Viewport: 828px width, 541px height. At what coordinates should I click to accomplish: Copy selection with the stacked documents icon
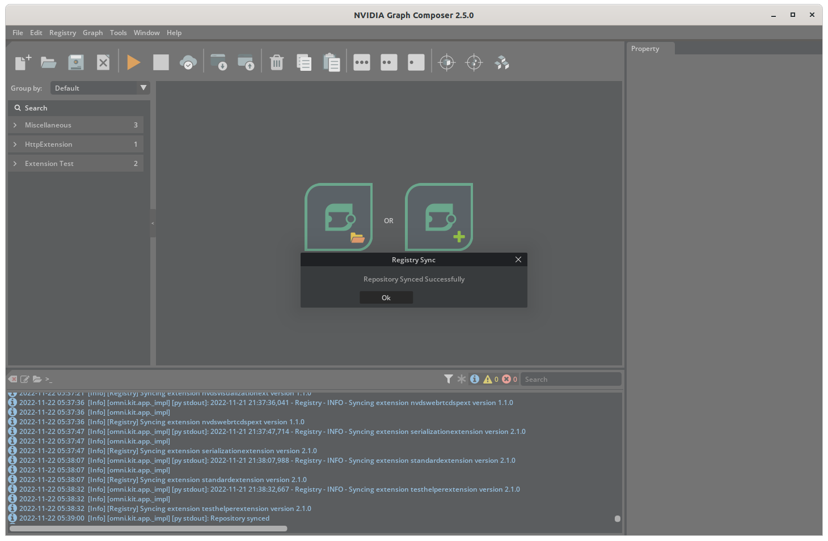pyautogui.click(x=304, y=62)
